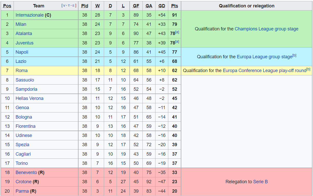Open the Atalanta team page
The height and width of the screenshot is (196, 313).
coord(24,33)
